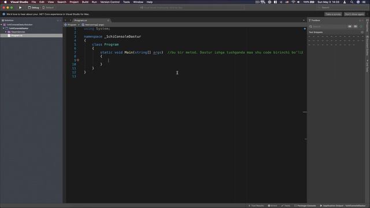This screenshot has height=208, width=370.
Task: Click the Take a survey button
Action: pyautogui.click(x=333, y=14)
